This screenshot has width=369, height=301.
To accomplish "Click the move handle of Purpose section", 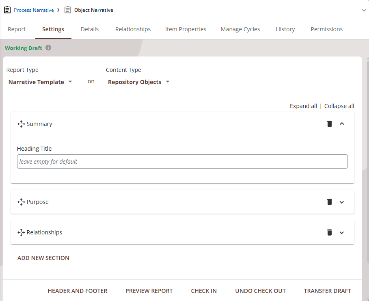I will (x=21, y=202).
